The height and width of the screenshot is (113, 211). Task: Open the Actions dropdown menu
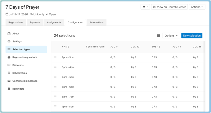[x=197, y=7]
